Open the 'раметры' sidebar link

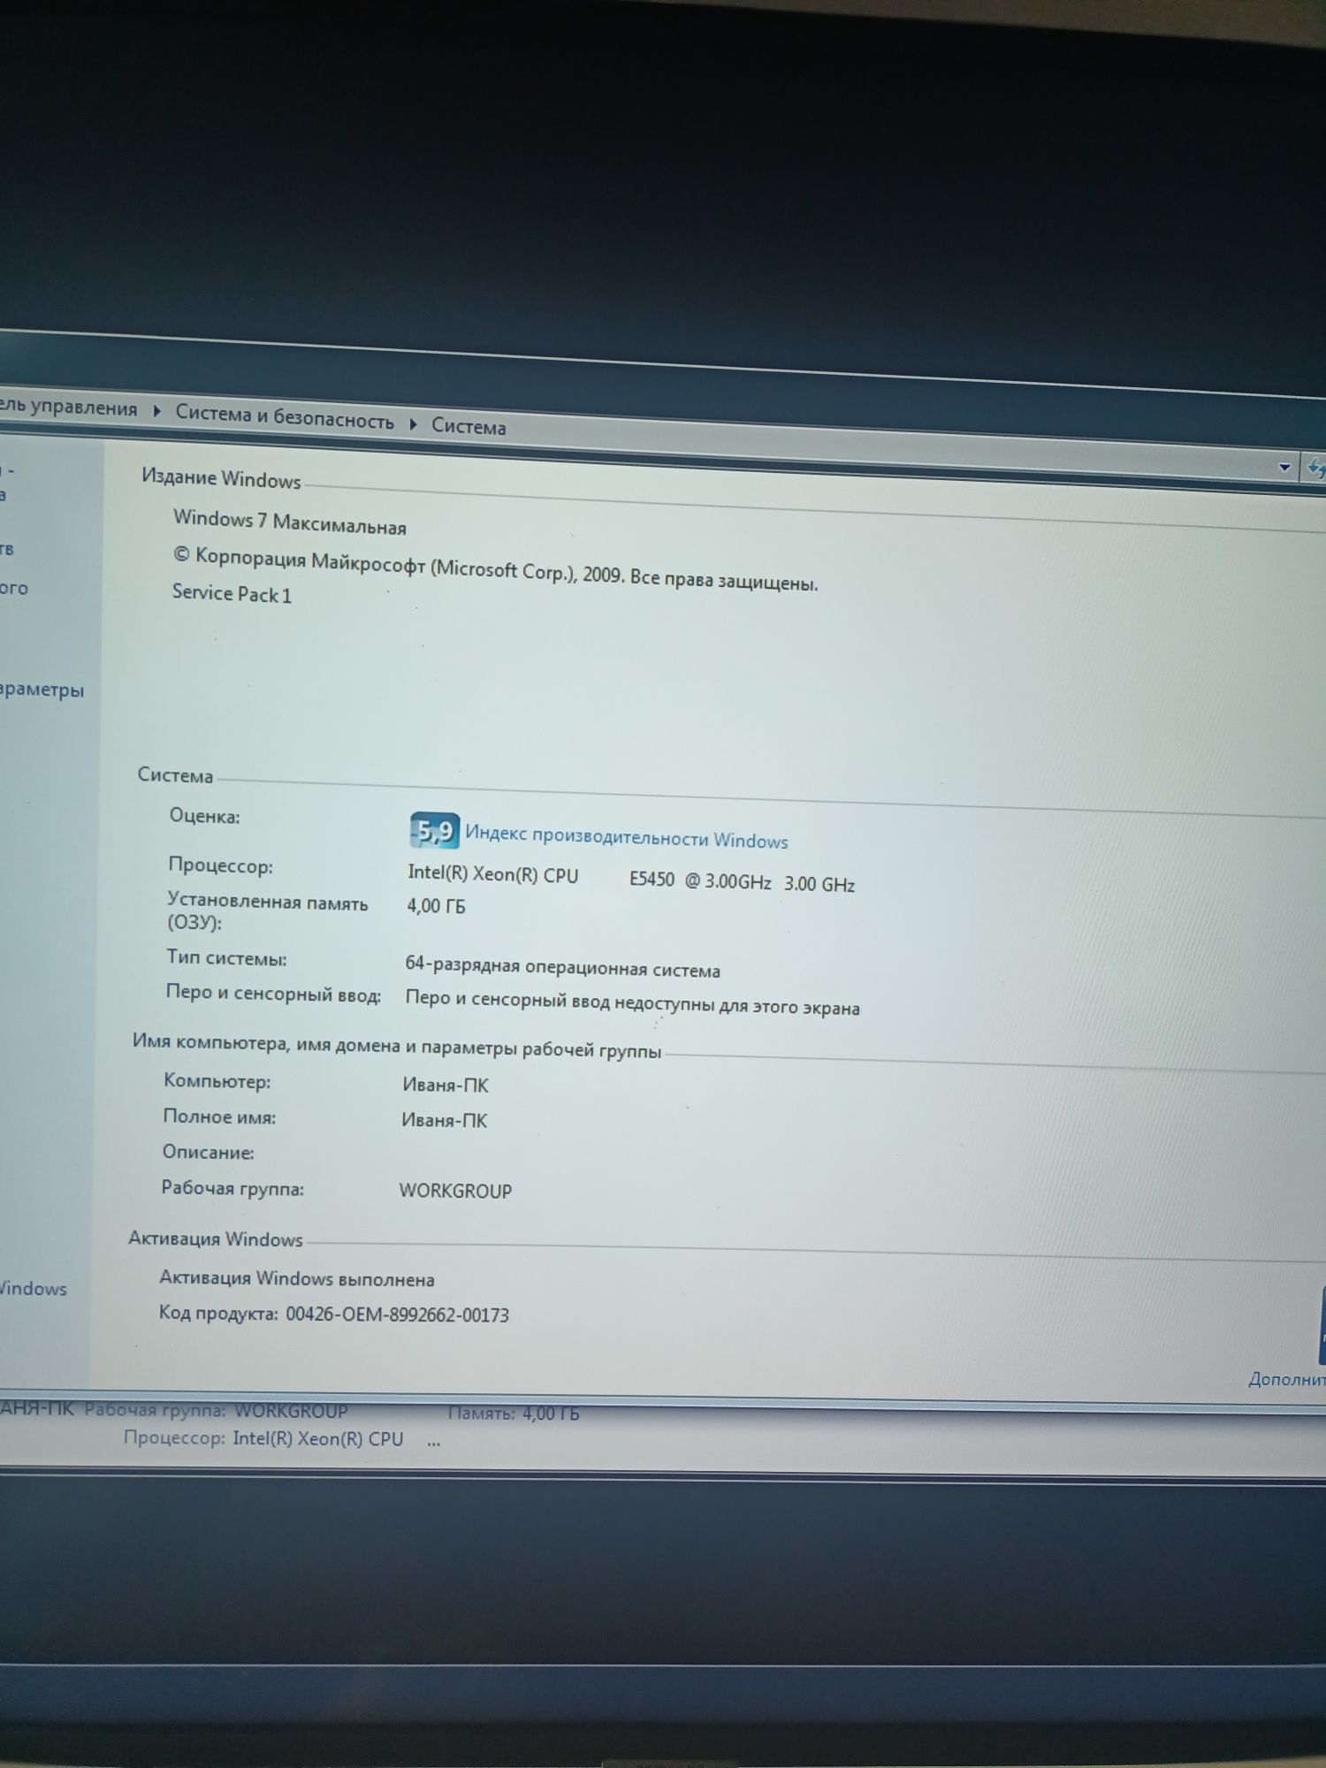42,690
